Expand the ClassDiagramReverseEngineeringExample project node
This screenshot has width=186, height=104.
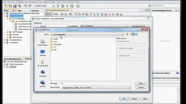(5, 13)
